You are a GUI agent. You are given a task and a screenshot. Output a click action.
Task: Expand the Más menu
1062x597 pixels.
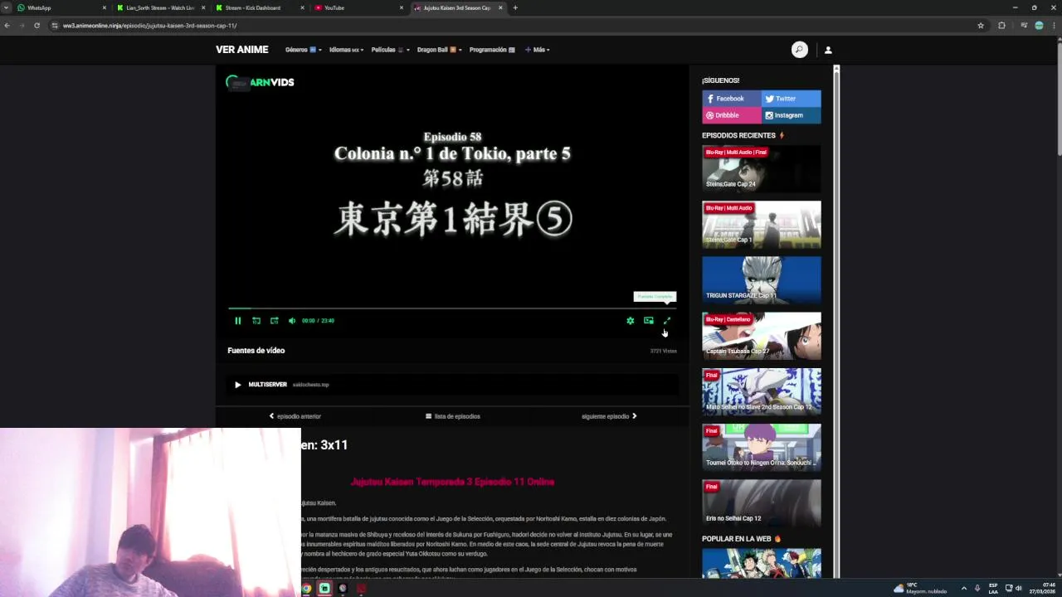pyautogui.click(x=538, y=50)
